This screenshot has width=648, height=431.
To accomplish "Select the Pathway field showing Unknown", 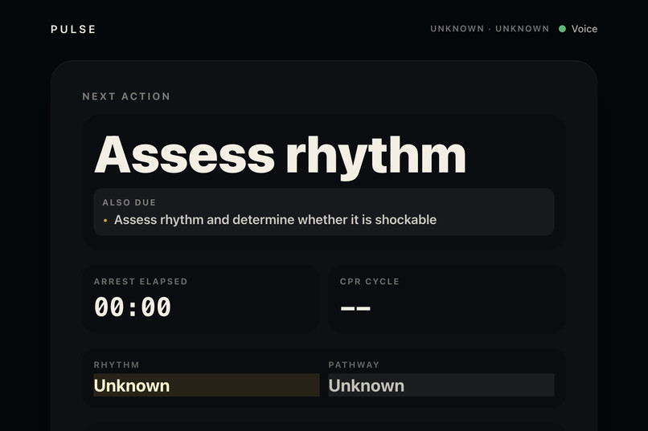I will coord(441,385).
